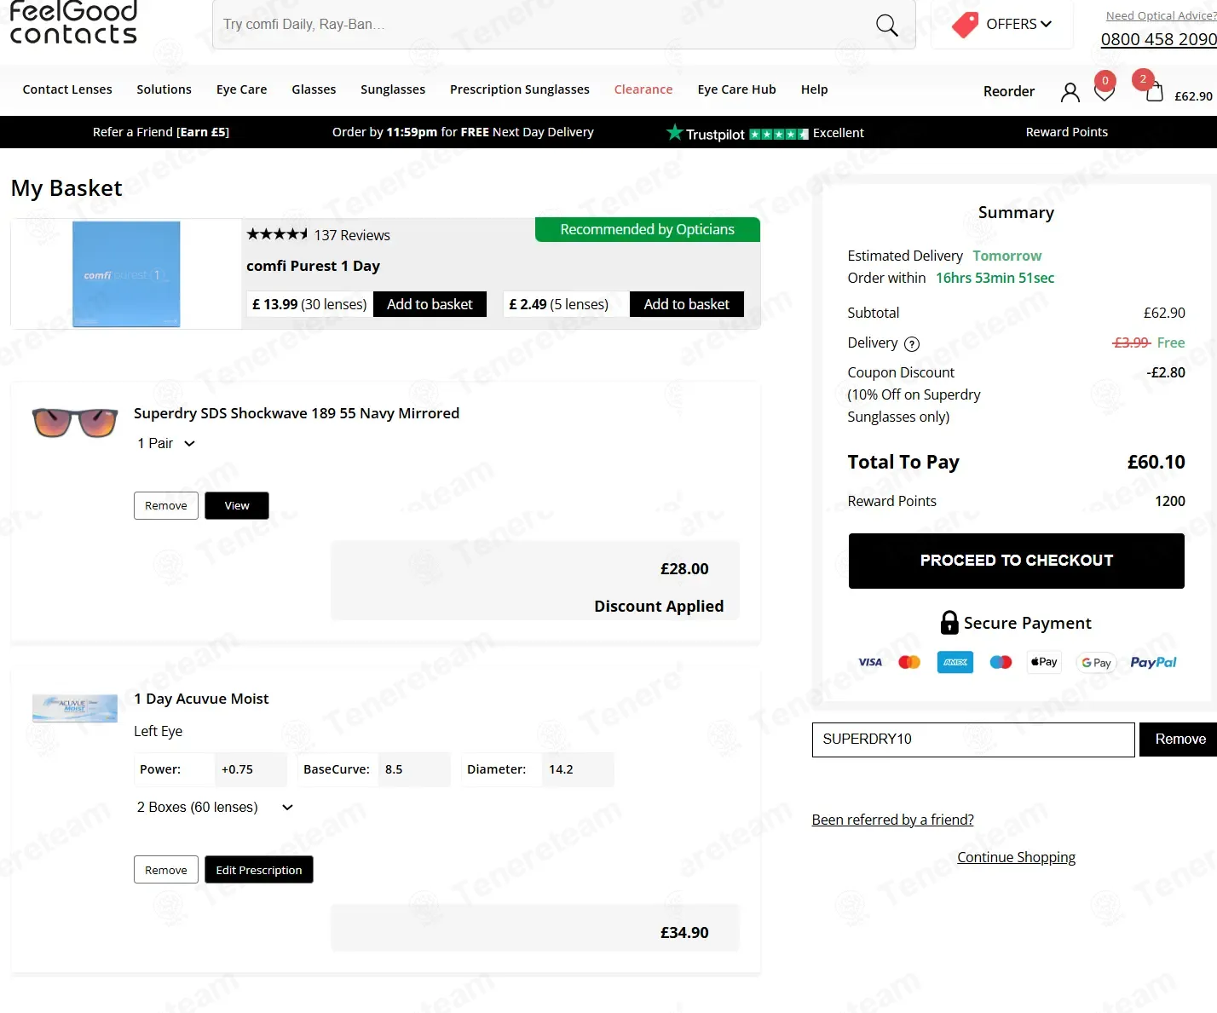
Task: Open the Help menu
Action: coord(814,89)
